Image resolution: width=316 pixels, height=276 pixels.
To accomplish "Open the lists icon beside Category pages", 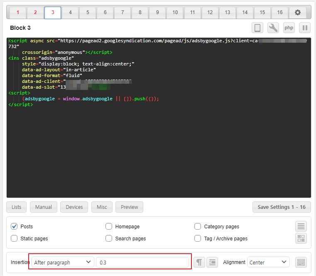I will (x=301, y=226).
